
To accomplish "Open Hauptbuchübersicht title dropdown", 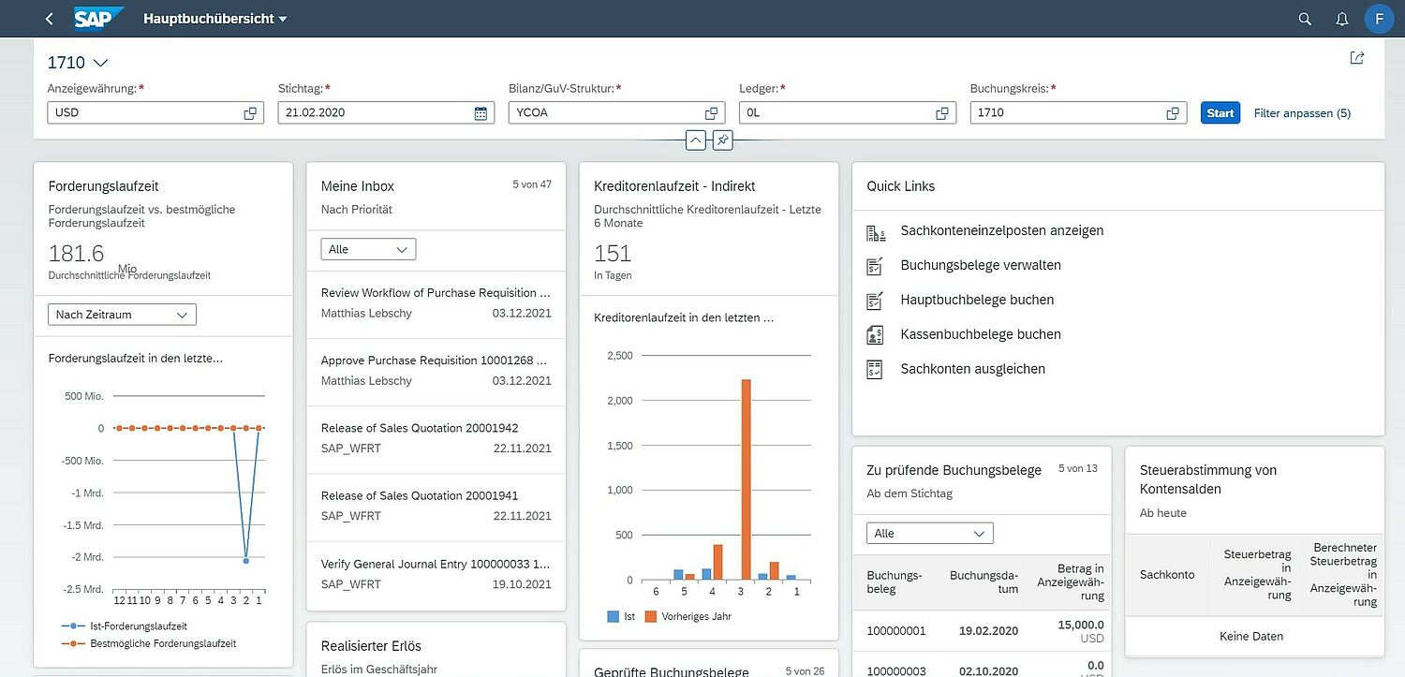I will (x=215, y=19).
